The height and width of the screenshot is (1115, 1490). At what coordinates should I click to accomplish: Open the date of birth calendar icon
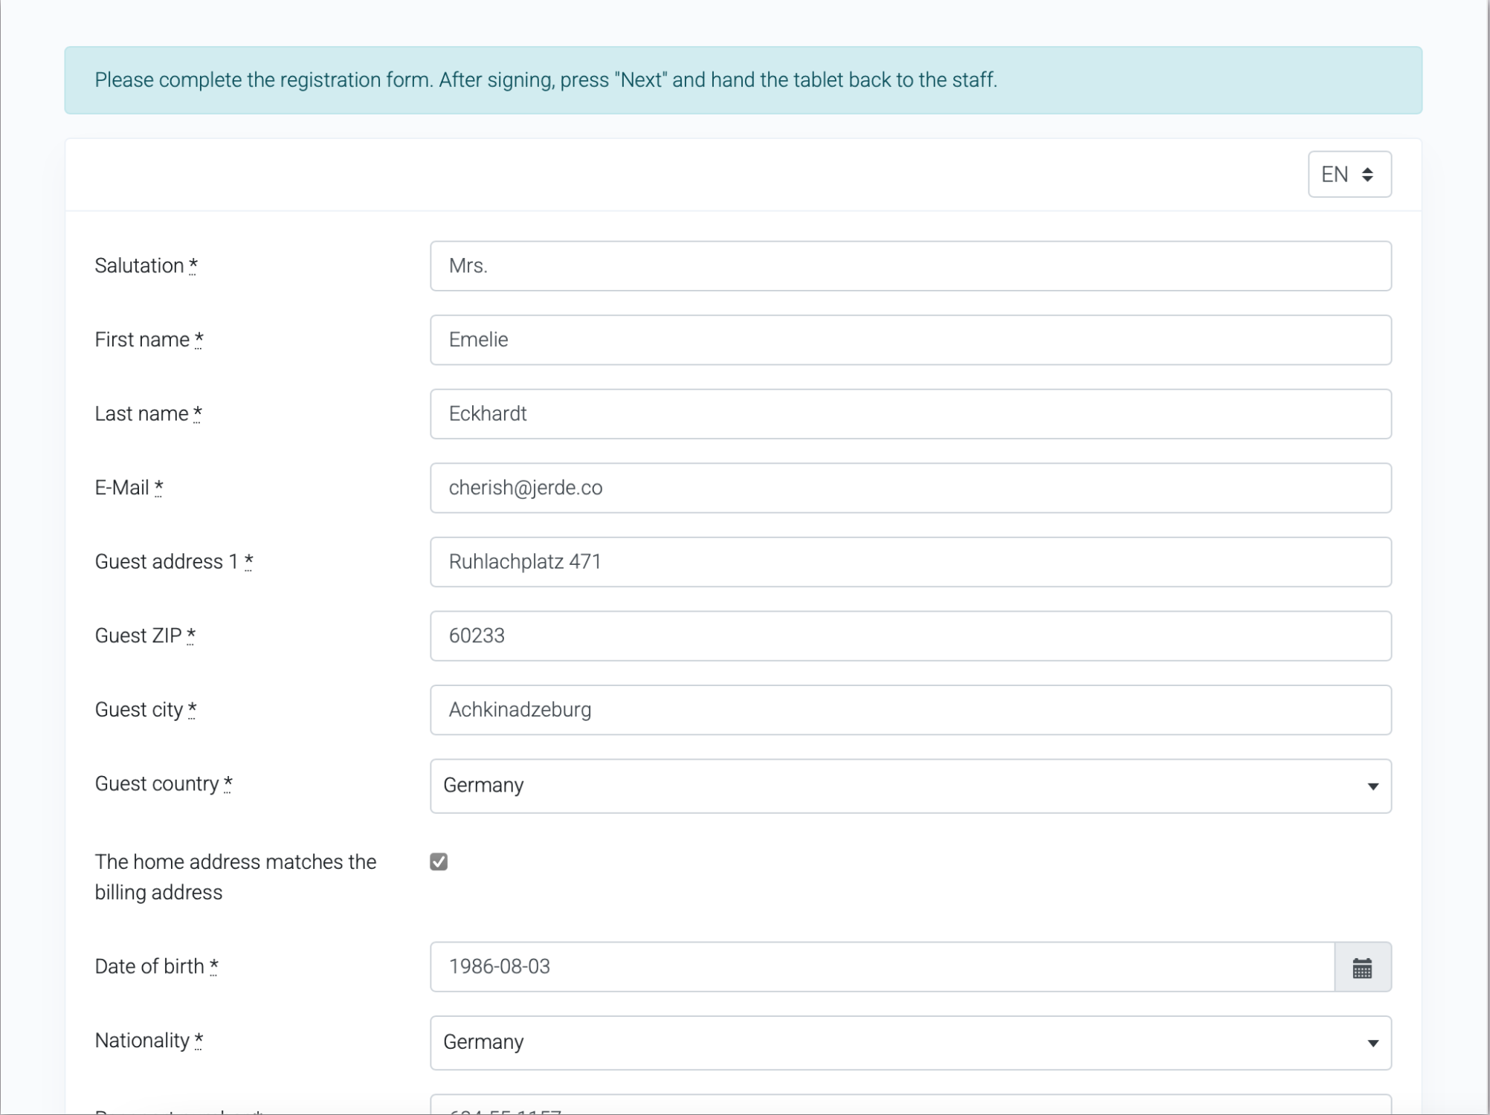[x=1362, y=967]
